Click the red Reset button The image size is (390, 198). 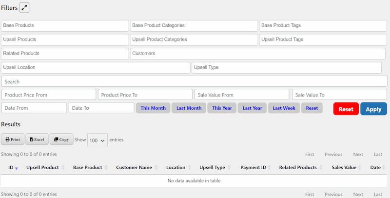[346, 109]
